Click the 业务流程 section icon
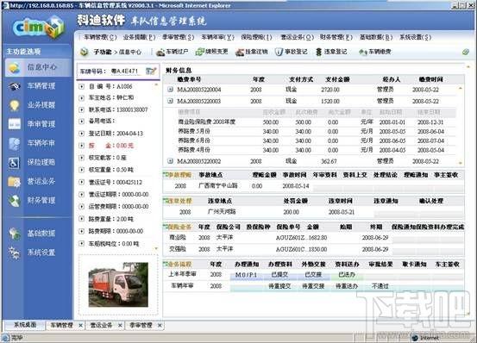The height and width of the screenshot is (343, 477). click(x=166, y=265)
